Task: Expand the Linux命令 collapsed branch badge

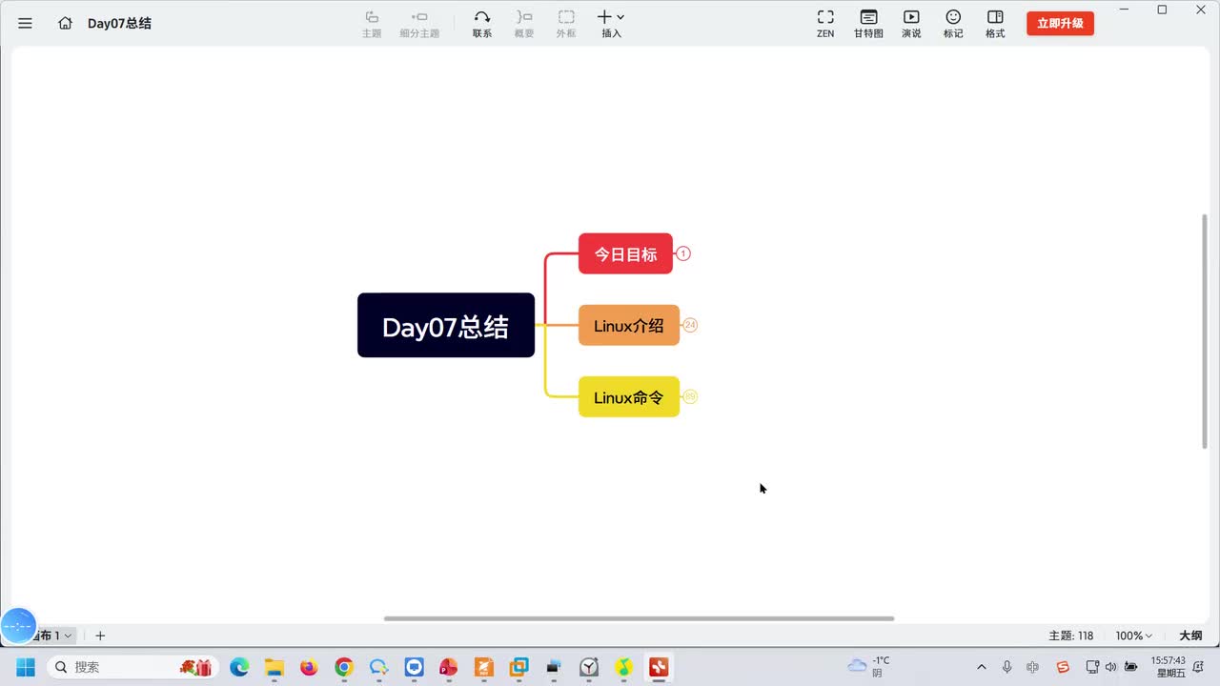Action: point(690,396)
